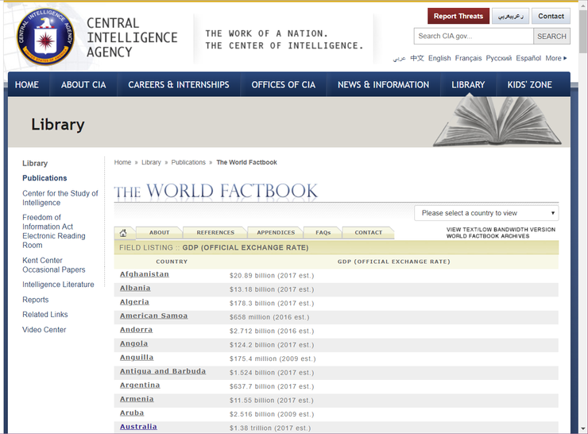Open the Afghanistan country link
Screen dimensions: 588x434
[x=145, y=274]
